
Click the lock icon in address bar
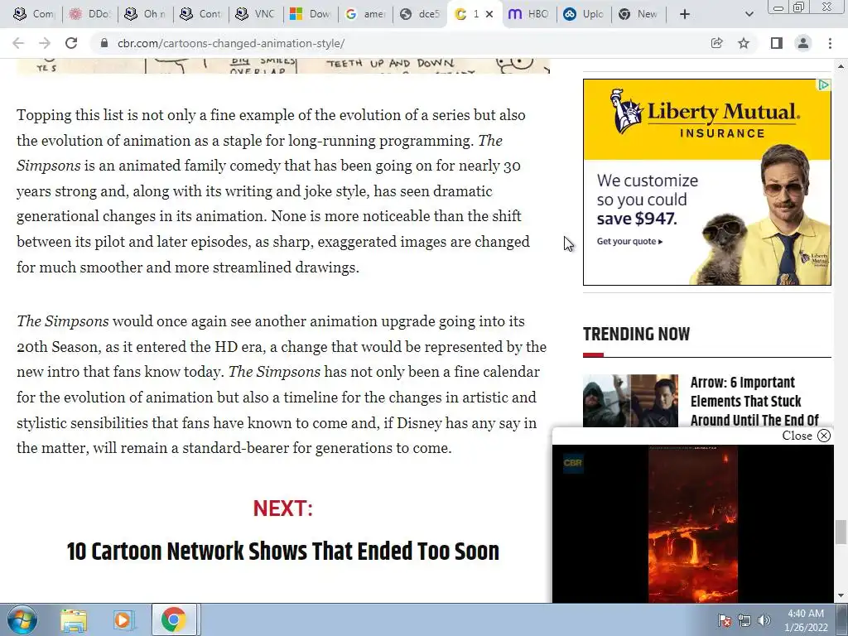(x=104, y=43)
